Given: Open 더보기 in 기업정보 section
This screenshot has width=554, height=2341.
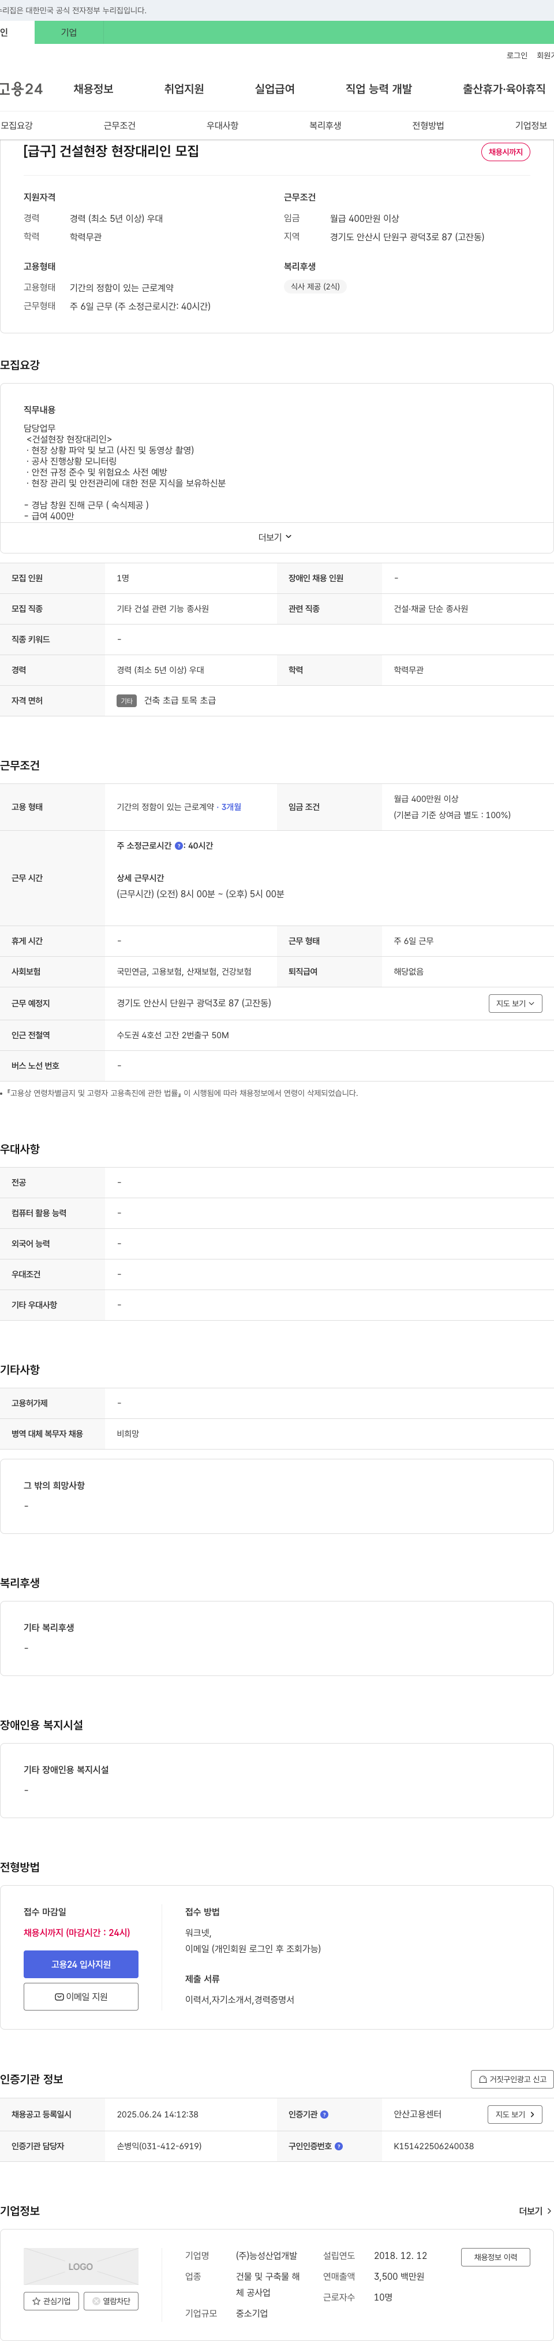Looking at the screenshot, I should tap(535, 2211).
